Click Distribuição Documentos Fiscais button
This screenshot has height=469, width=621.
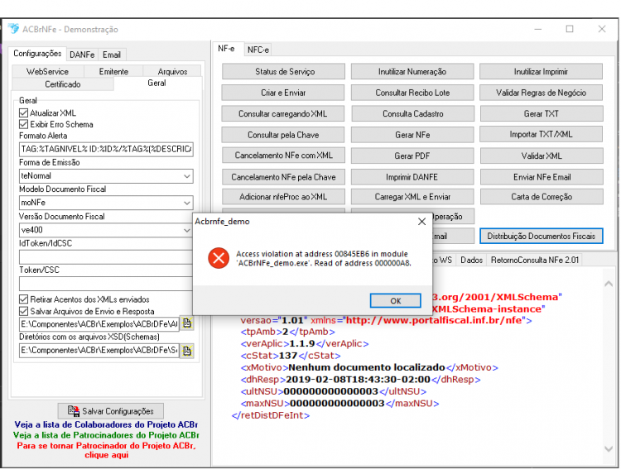click(542, 236)
